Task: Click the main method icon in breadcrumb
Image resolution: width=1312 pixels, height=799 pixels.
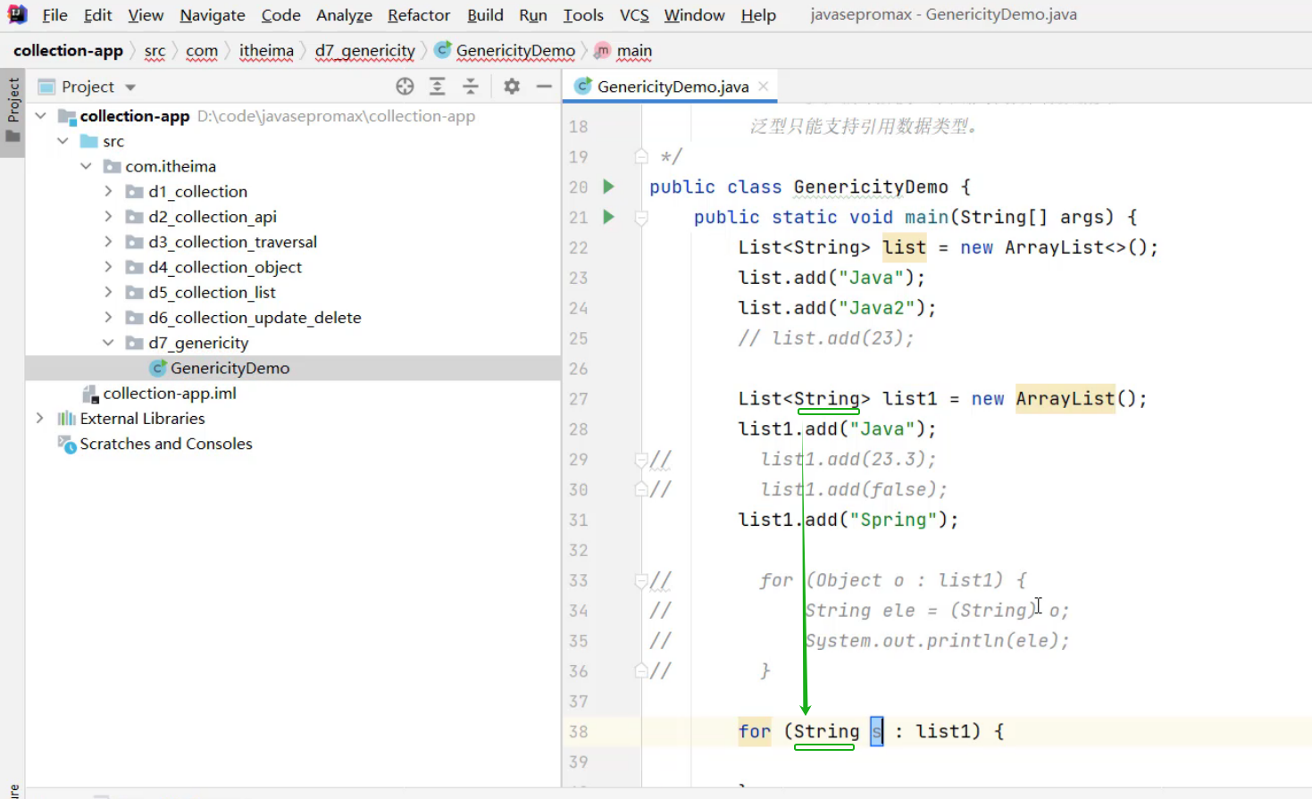Action: pyautogui.click(x=603, y=50)
